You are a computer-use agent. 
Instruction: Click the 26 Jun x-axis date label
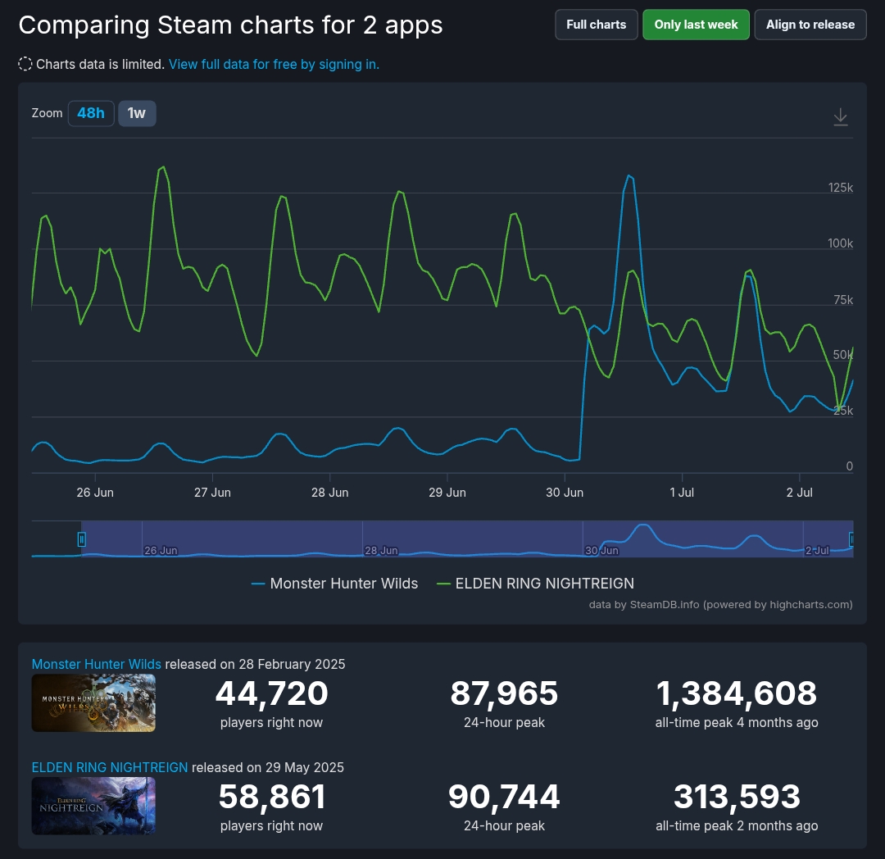coord(95,493)
